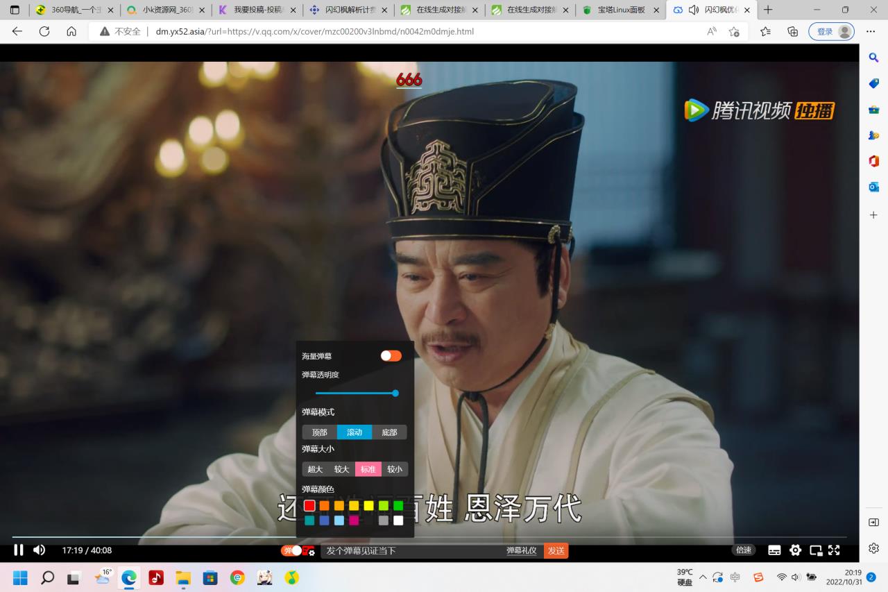Click the 发送 send button
This screenshot has width=888, height=592.
tap(556, 550)
